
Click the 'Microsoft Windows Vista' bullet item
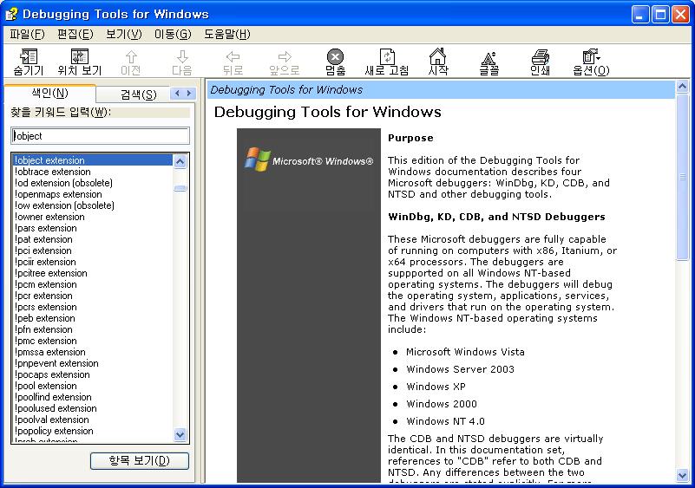[x=465, y=352]
